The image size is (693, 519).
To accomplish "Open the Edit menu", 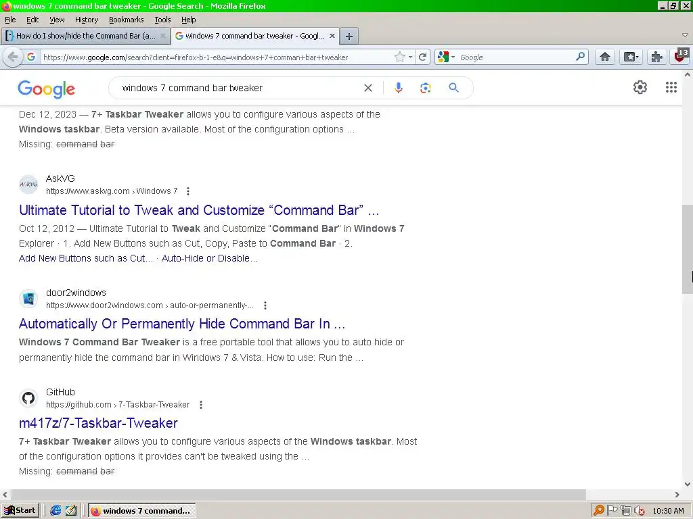I will pyautogui.click(x=32, y=20).
